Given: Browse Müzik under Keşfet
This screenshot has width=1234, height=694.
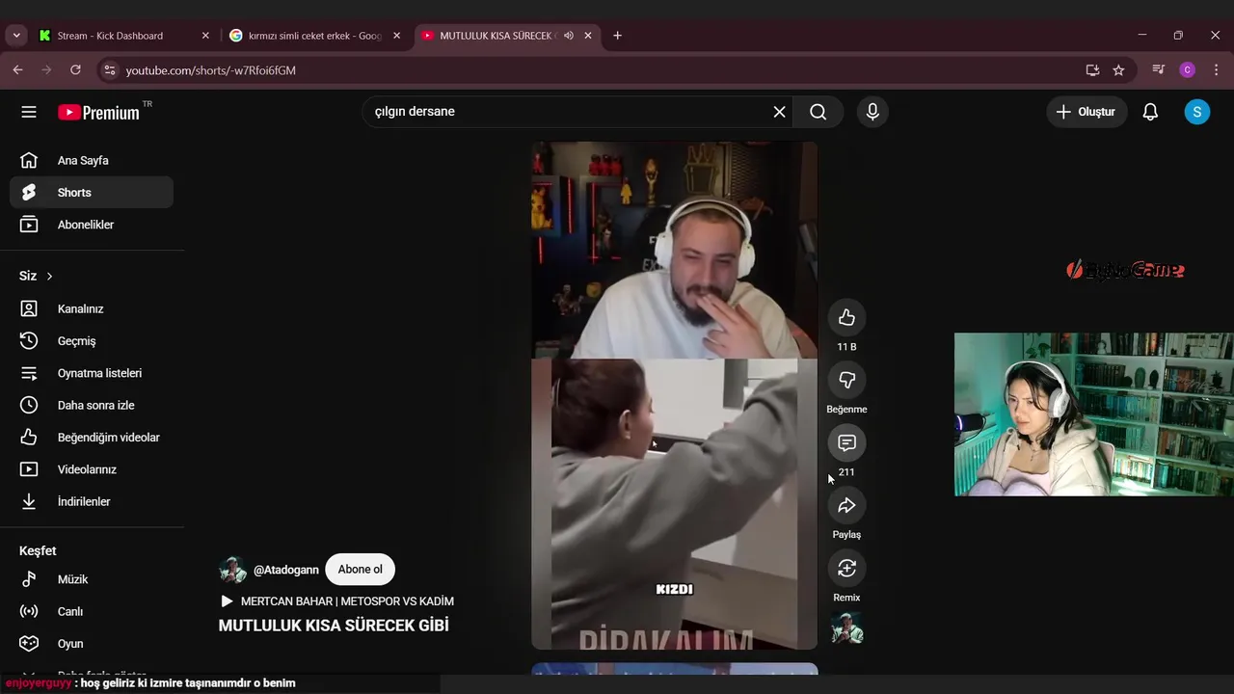Looking at the screenshot, I should (x=92, y=579).
